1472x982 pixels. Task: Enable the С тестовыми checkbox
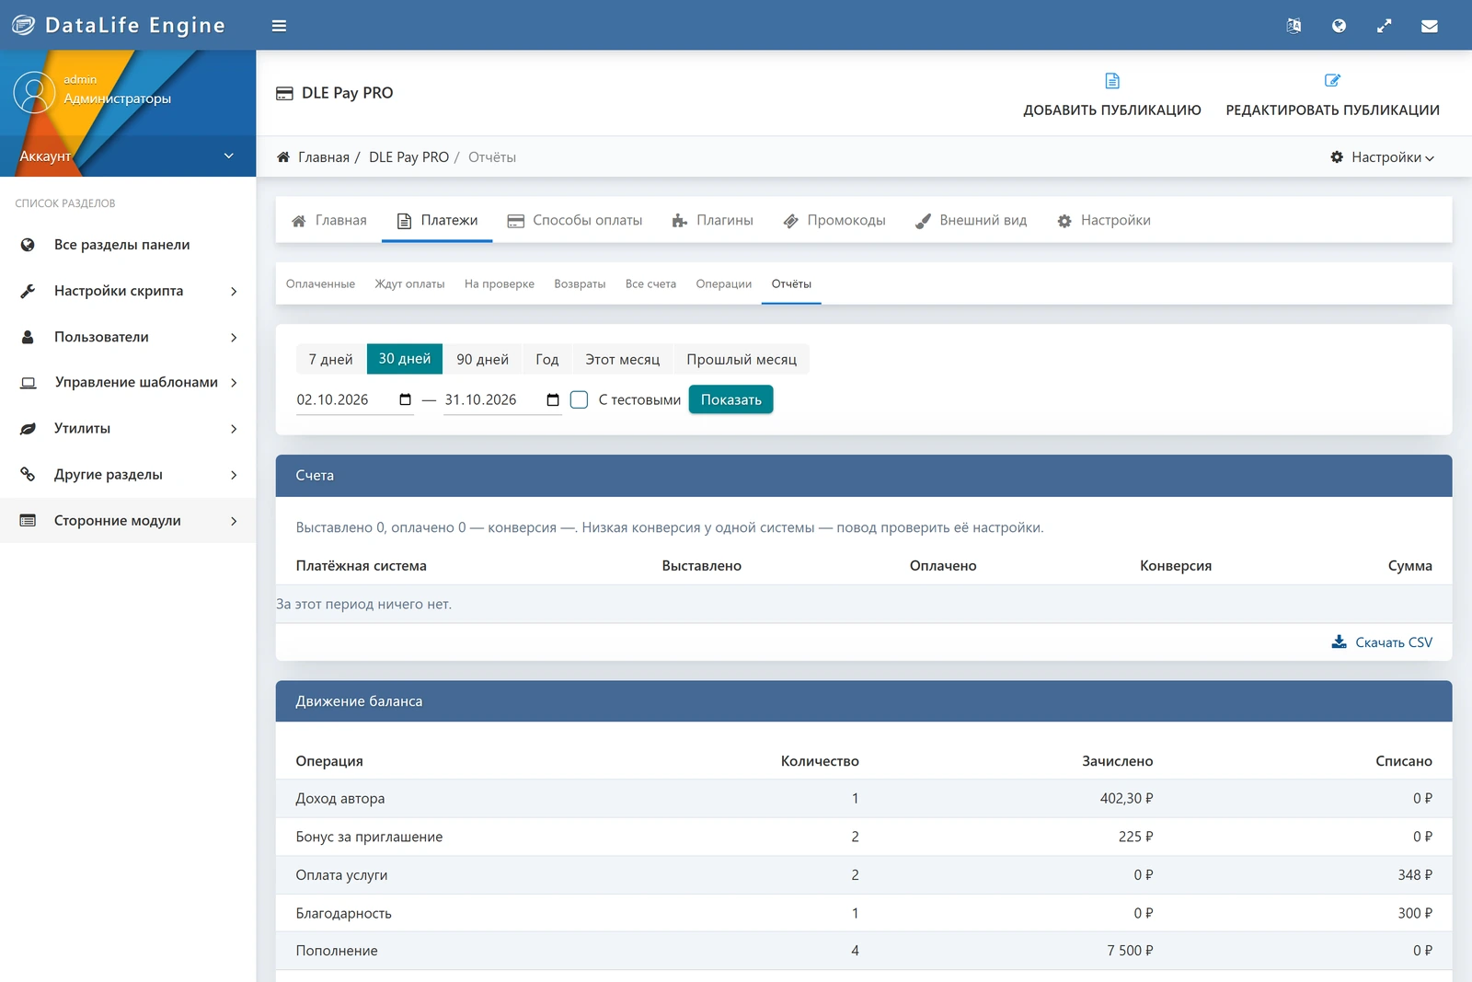pyautogui.click(x=579, y=399)
